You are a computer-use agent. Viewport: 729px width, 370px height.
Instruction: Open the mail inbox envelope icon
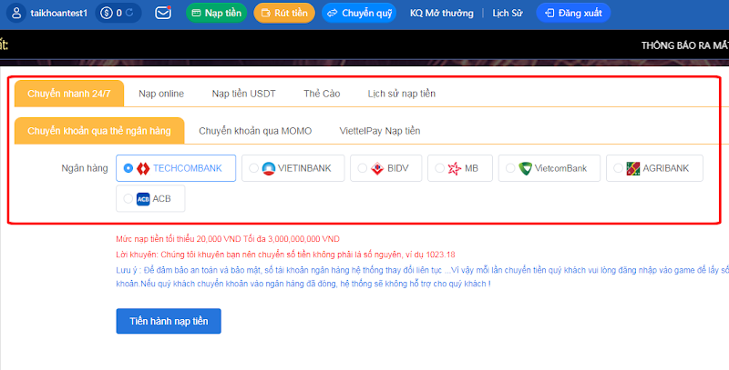[x=163, y=13]
